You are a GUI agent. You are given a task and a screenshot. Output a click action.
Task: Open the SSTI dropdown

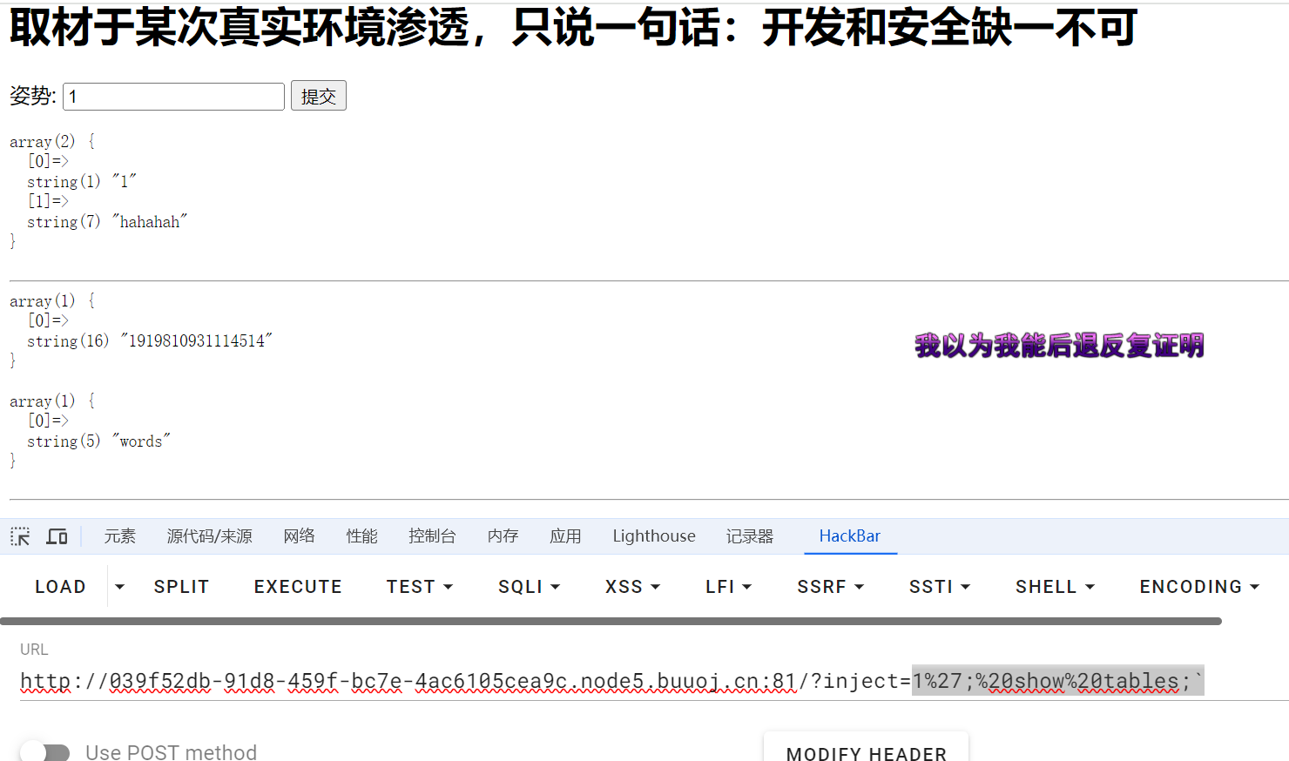pyautogui.click(x=939, y=587)
